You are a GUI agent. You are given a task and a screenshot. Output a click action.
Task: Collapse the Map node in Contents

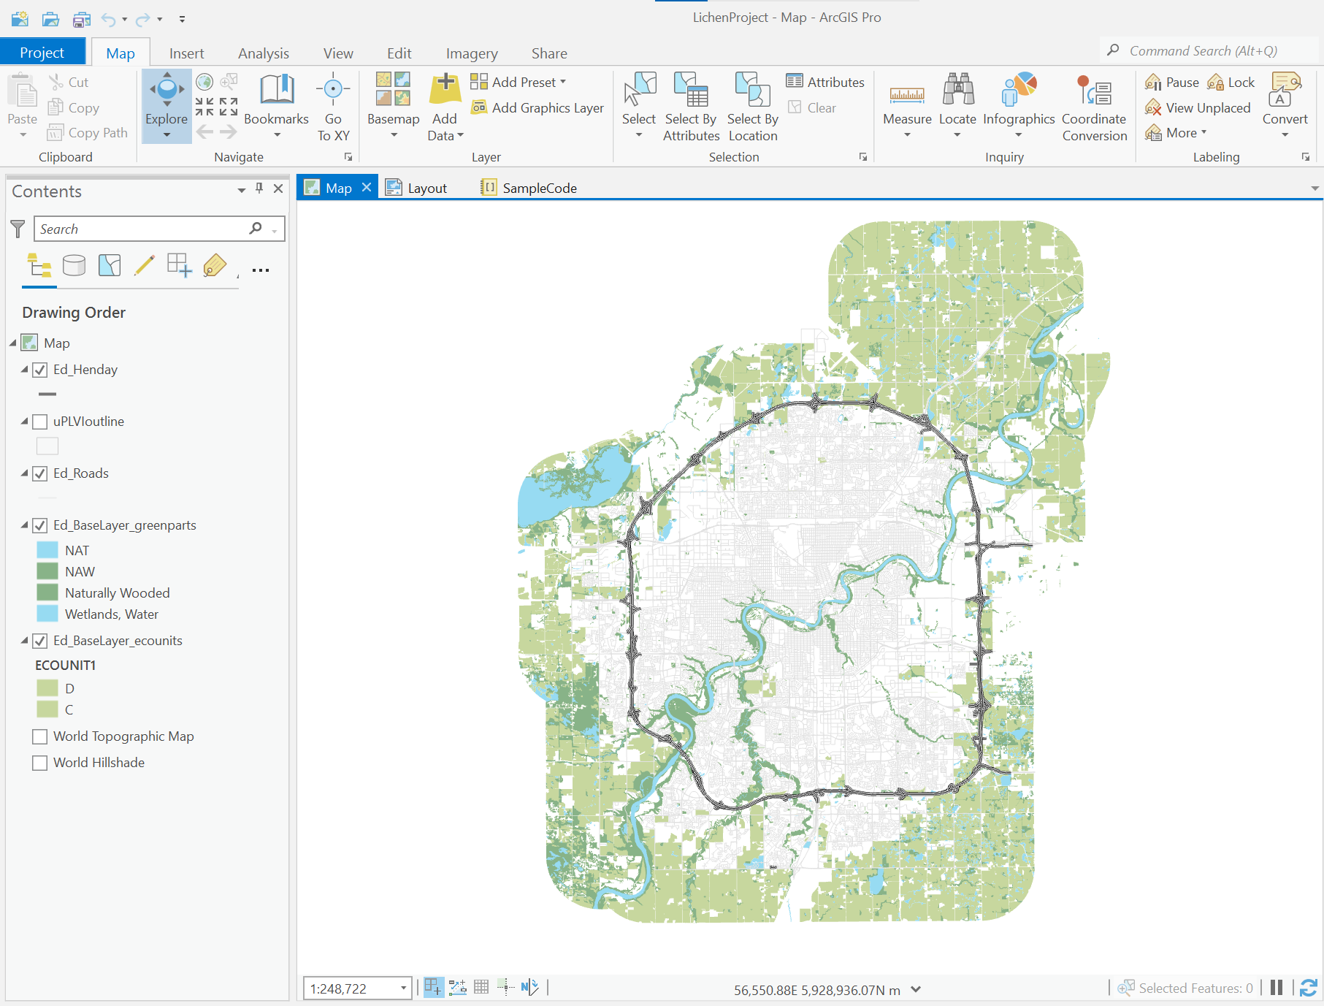click(x=13, y=343)
